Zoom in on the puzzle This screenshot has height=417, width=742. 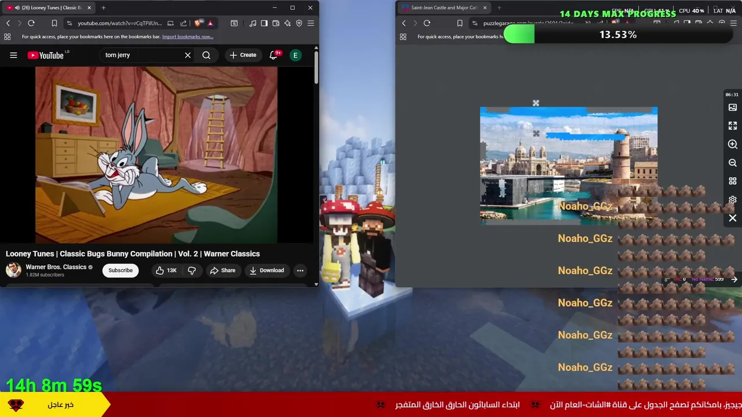coord(733,144)
